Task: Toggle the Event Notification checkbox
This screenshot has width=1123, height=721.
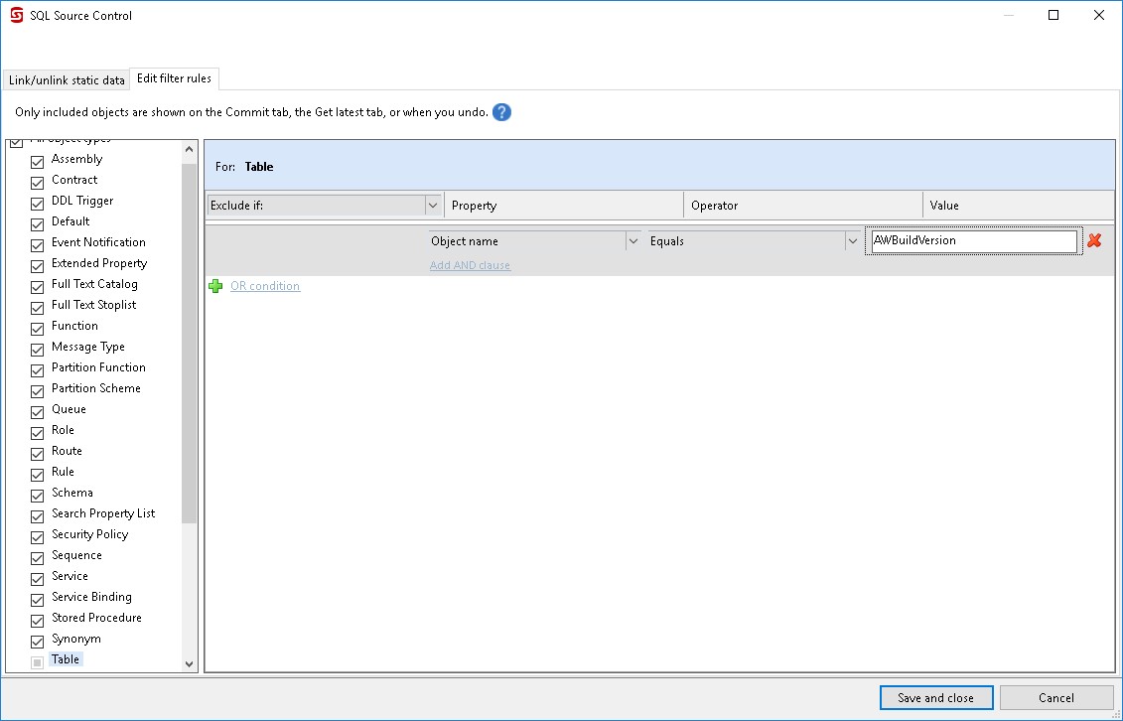Action: pos(38,245)
